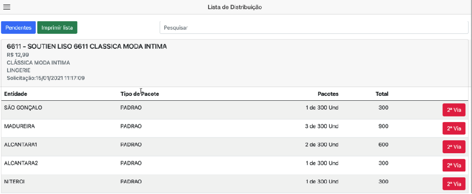
Task: Select the MADUREIRA entity cell
Action: tap(20, 126)
